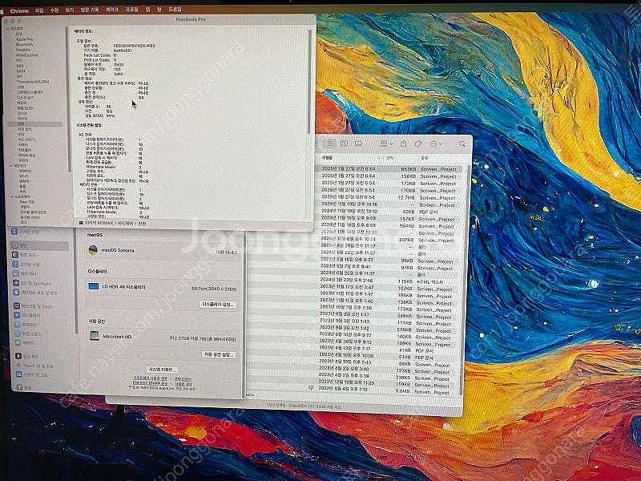Open the 방문 기록 menu

(x=89, y=10)
